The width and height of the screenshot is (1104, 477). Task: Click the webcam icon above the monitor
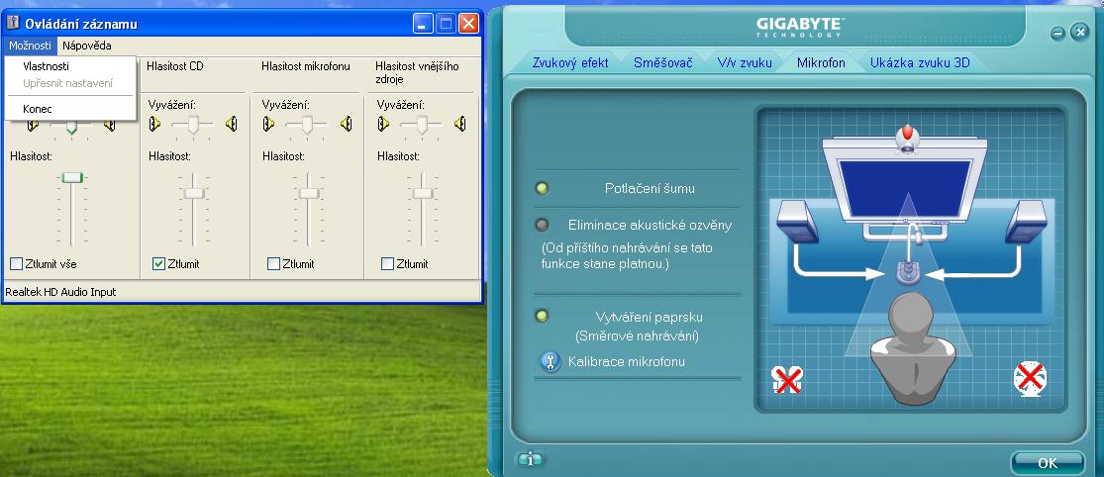[908, 139]
